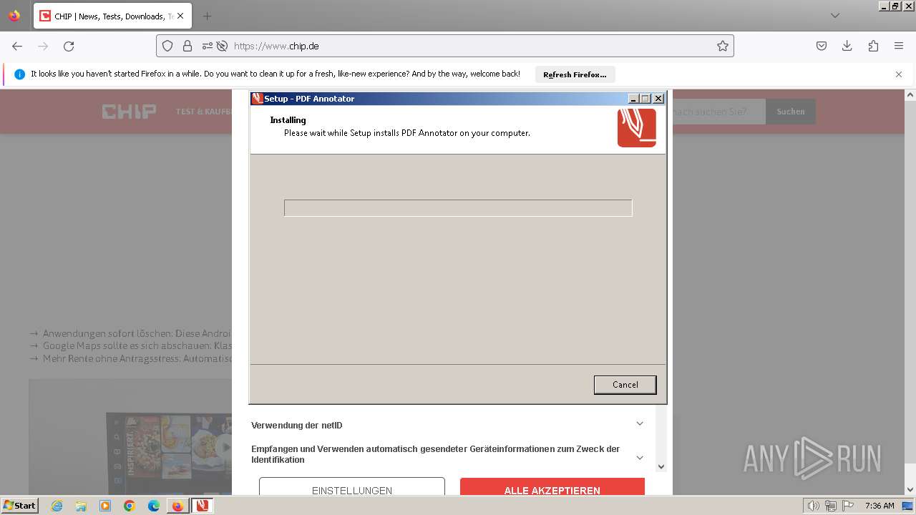The image size is (916, 515).
Task: Open 'TEST & KAUFBERATUNG' menu on CHIP site
Action: 204,112
